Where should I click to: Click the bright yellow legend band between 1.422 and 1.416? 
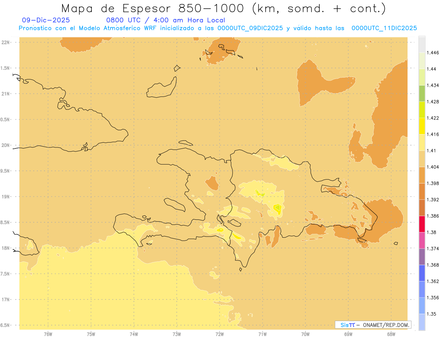click(x=422, y=126)
